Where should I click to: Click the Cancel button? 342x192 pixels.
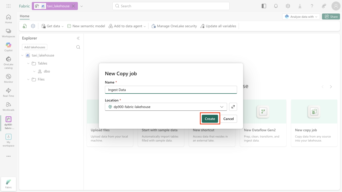pyautogui.click(x=229, y=119)
